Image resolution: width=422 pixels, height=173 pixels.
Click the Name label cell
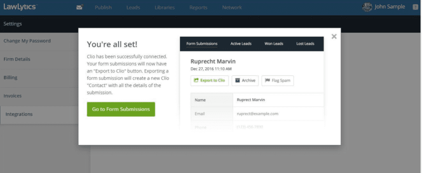pyautogui.click(x=212, y=100)
